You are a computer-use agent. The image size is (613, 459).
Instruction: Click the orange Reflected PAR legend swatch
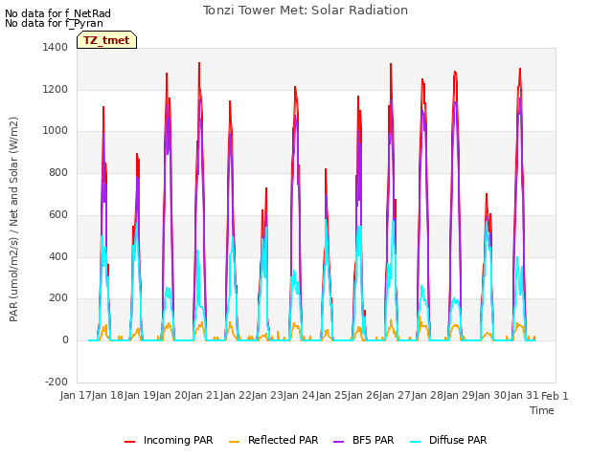point(234,442)
